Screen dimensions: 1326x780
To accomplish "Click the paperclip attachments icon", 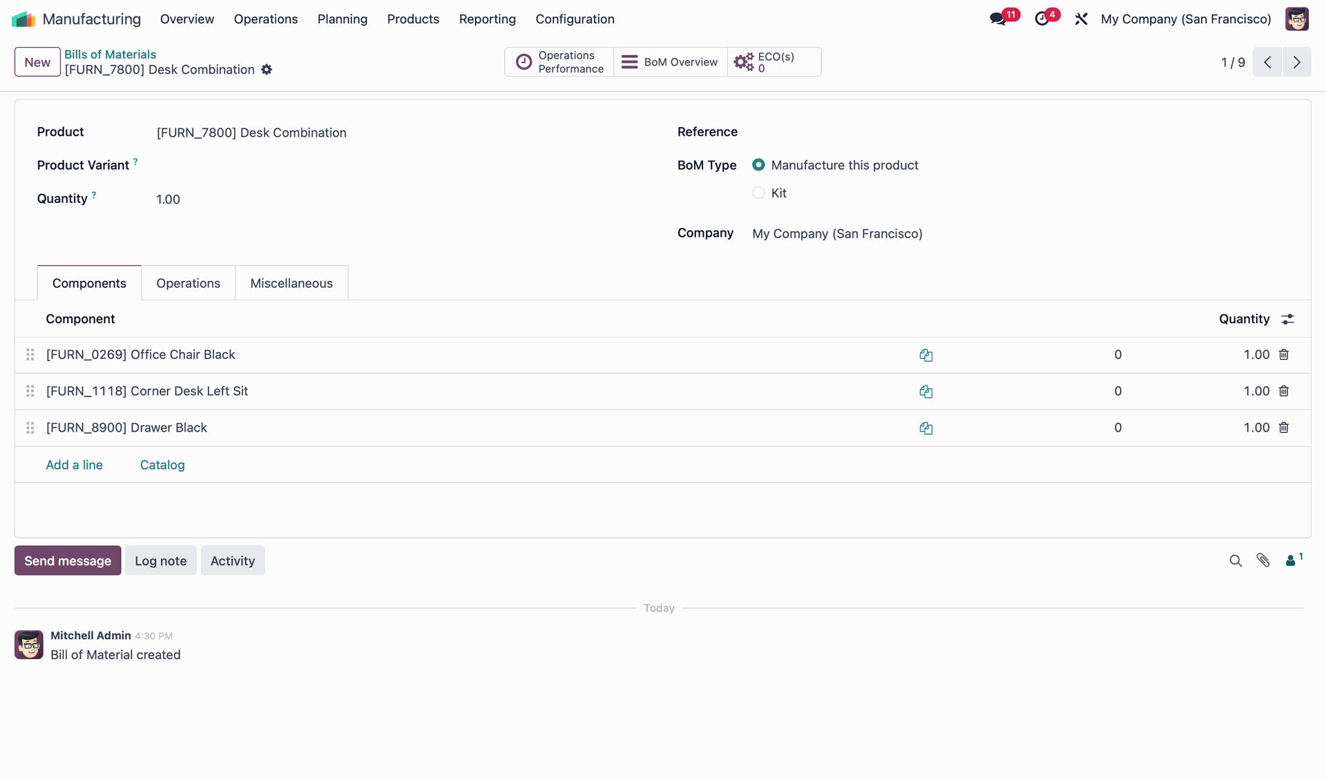I will pyautogui.click(x=1263, y=560).
